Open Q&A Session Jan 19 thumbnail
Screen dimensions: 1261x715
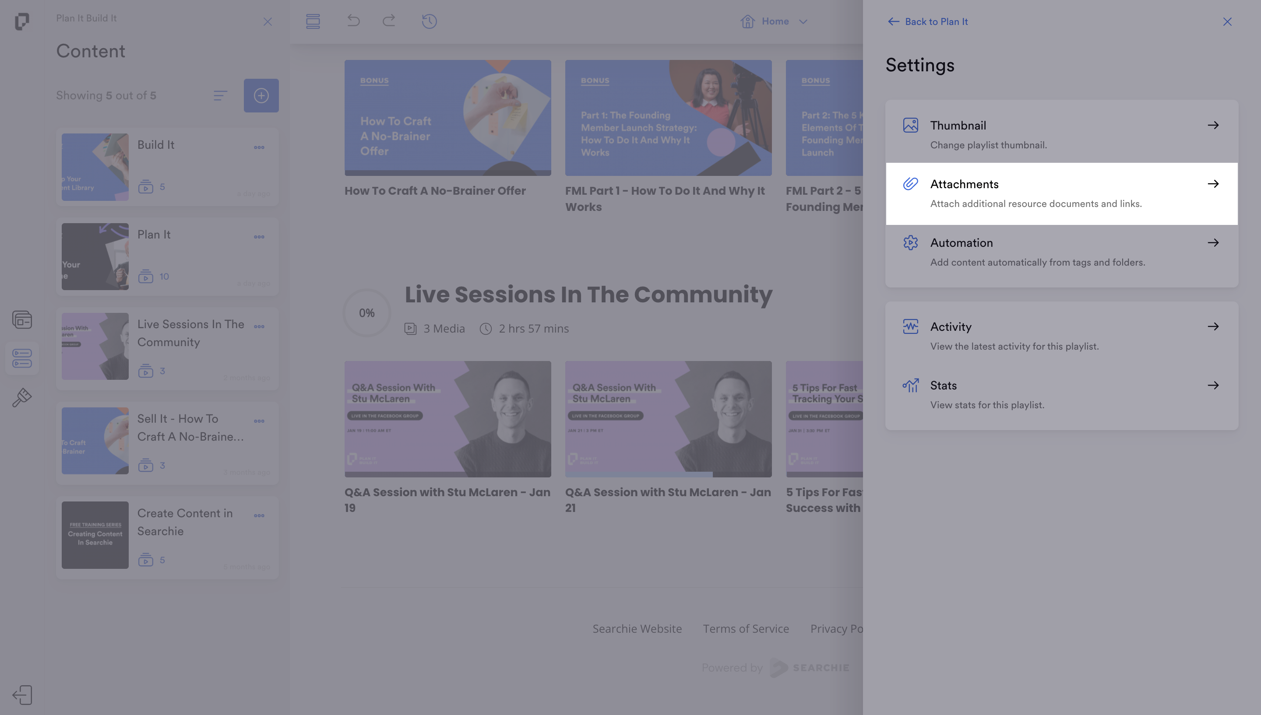pos(447,419)
